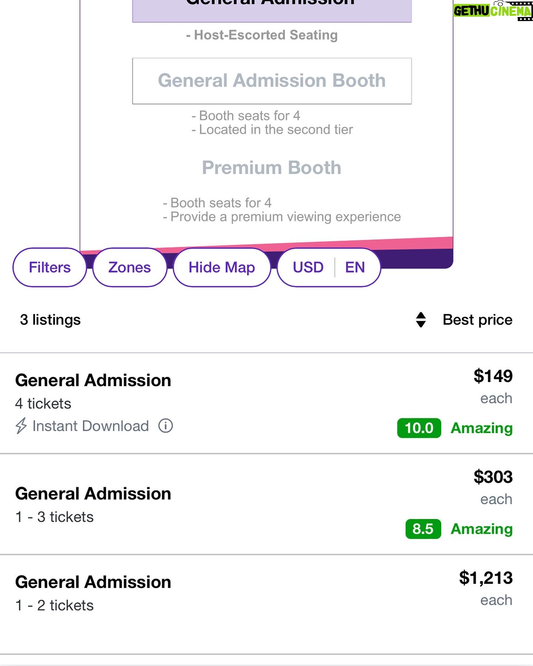Open the Filters options
Viewport: 533px width, 666px height.
50,267
